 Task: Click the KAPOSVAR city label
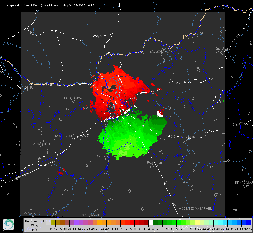click(x=31, y=213)
